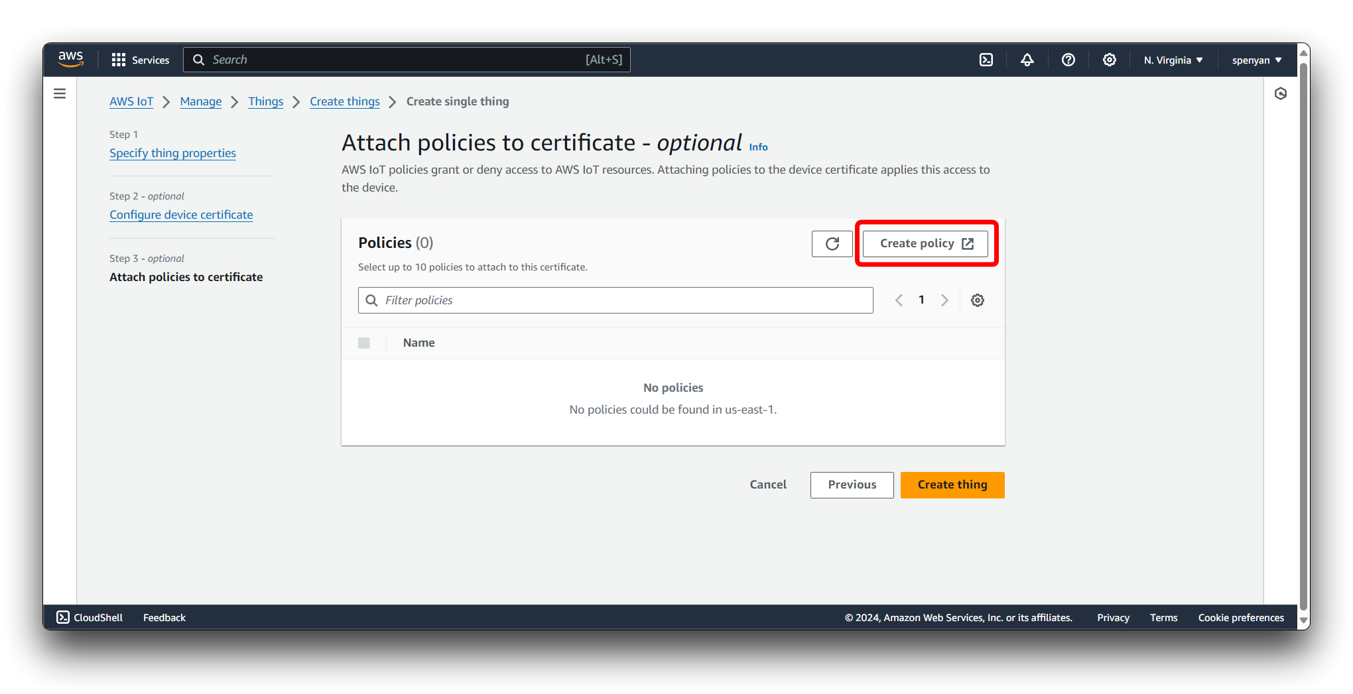
Task: Click the Cancel button
Action: coord(768,485)
